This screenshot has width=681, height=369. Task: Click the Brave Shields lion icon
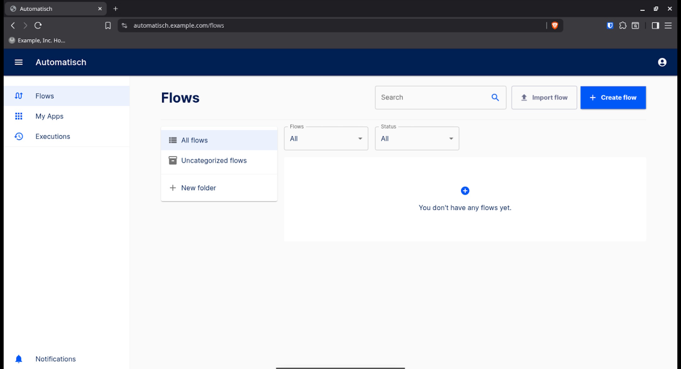click(x=555, y=26)
